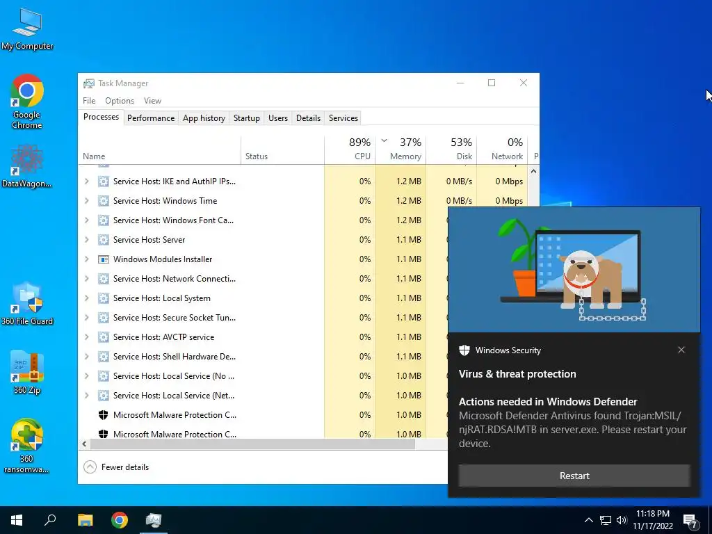Click the Task Manager taskbar icon
The height and width of the screenshot is (534, 712).
(x=154, y=520)
